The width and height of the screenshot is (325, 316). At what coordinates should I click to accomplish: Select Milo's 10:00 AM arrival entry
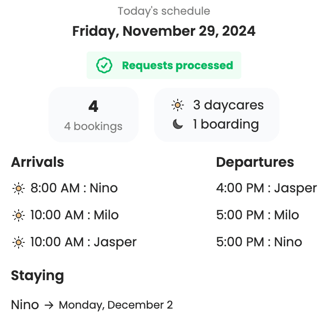point(74,215)
